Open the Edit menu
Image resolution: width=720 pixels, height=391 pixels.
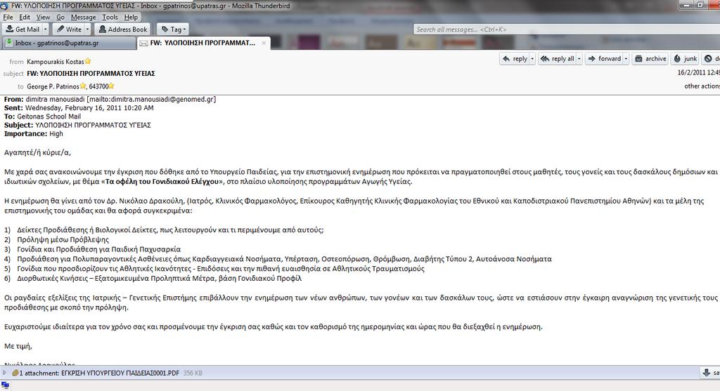pyautogui.click(x=25, y=17)
